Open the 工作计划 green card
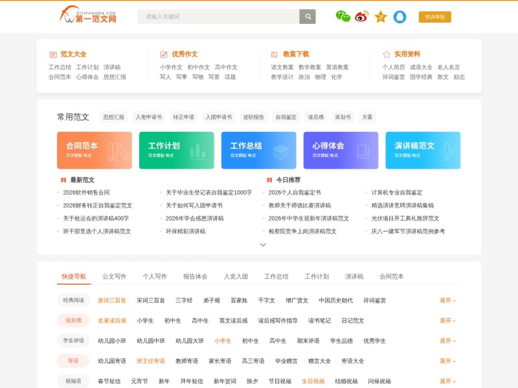This screenshot has height=388, width=518. [x=176, y=151]
